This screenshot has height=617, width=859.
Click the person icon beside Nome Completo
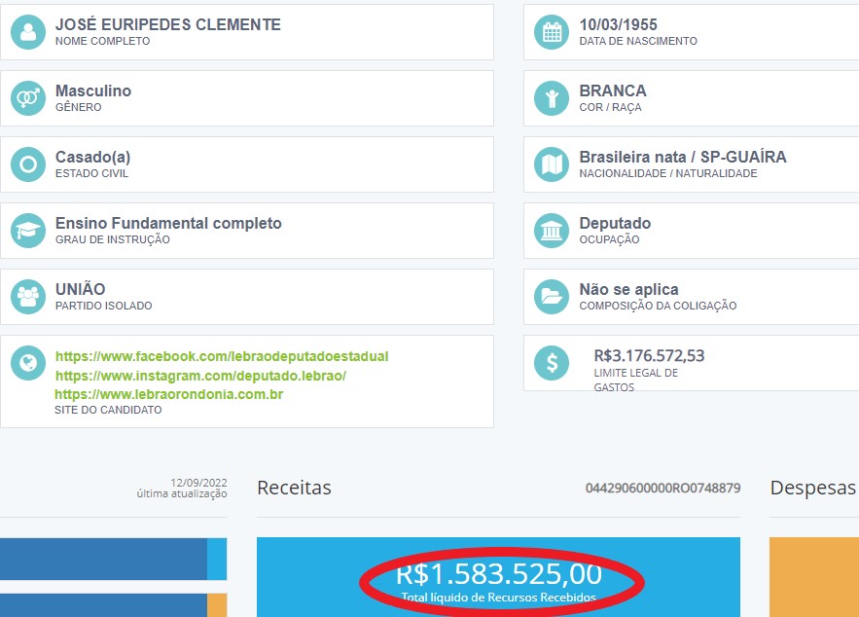click(28, 32)
